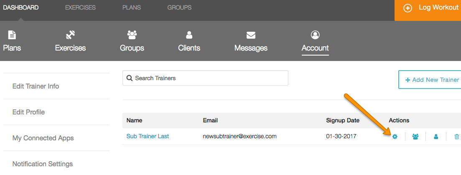The width and height of the screenshot is (461, 175).
Task: Click the Actions column header
Action: click(399, 120)
